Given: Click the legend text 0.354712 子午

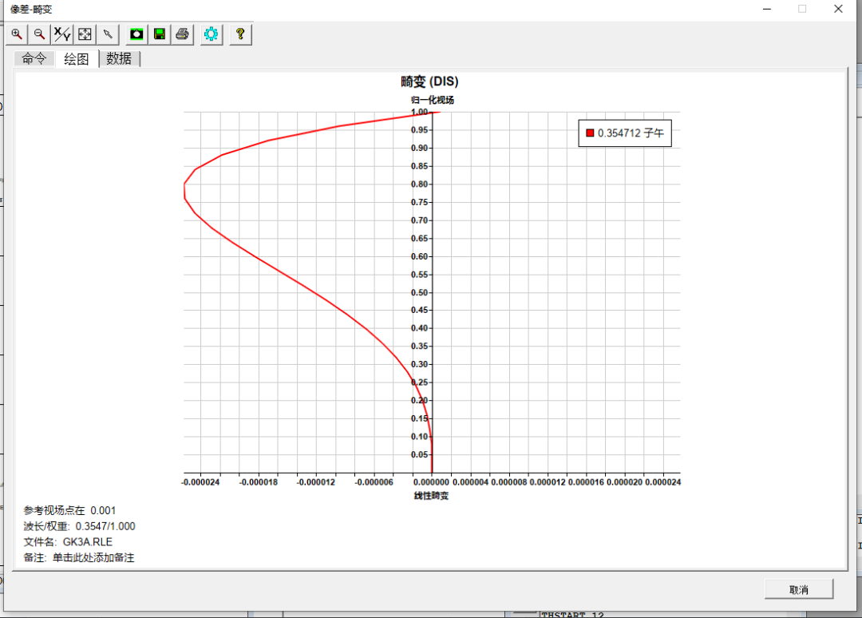Looking at the screenshot, I should 631,133.
